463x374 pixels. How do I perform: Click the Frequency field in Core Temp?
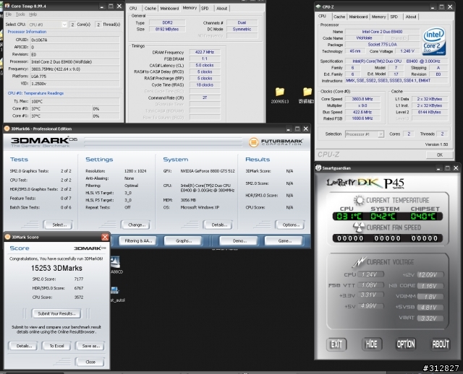pyautogui.click(x=75, y=69)
